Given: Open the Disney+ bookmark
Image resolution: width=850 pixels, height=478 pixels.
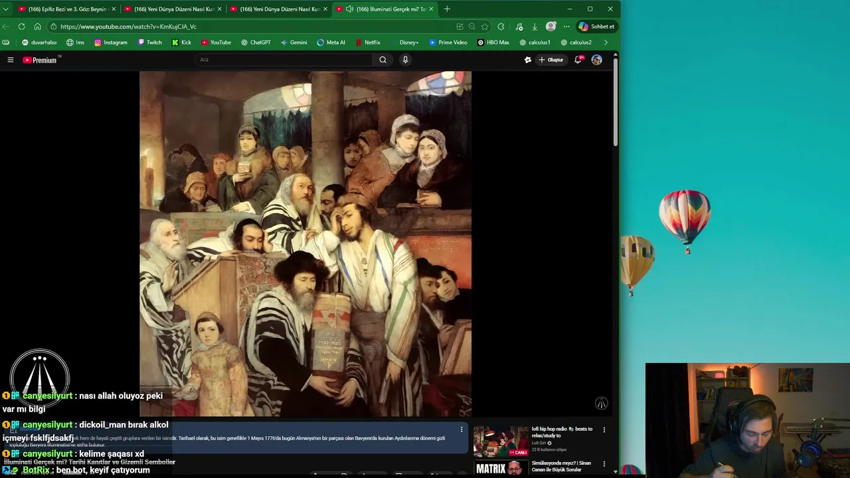Looking at the screenshot, I should click(x=404, y=42).
